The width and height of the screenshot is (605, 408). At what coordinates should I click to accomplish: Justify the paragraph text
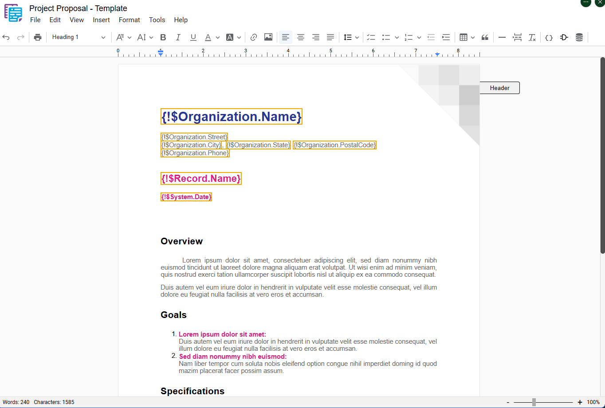point(330,37)
